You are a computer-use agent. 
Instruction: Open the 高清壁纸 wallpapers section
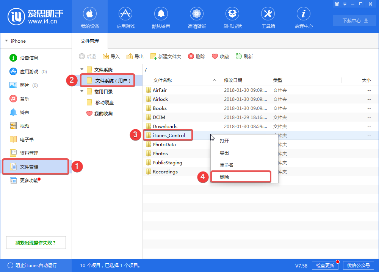click(197, 17)
